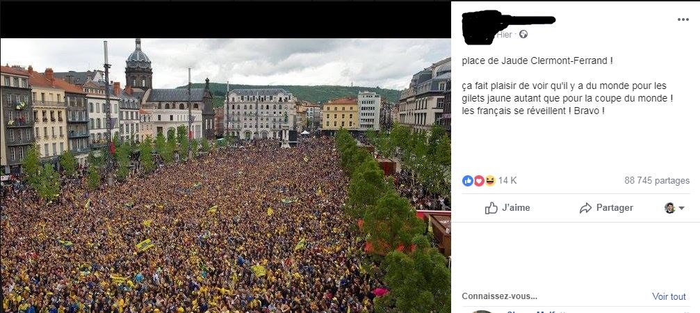Click the Connaissez-vous... section heading
This screenshot has height=313, width=700.
pyautogui.click(x=500, y=296)
